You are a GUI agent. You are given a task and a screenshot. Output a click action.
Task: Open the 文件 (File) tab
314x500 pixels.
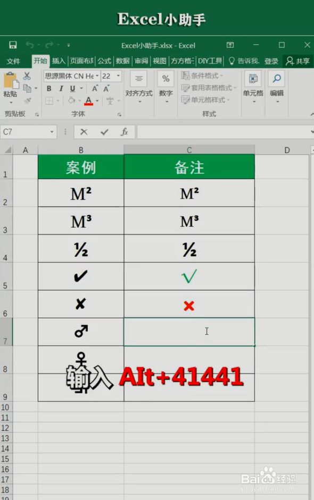[13, 61]
